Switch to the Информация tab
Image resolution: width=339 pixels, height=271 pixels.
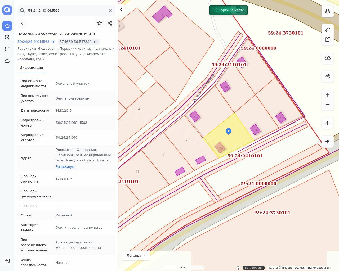[31, 68]
